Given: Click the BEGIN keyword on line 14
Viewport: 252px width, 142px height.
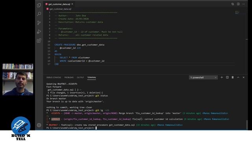Looking at the screenshot, I should click(58, 54).
